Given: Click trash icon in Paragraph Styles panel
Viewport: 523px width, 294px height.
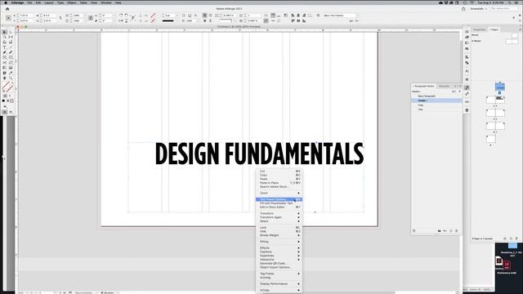Looking at the screenshot, I should (457, 230).
